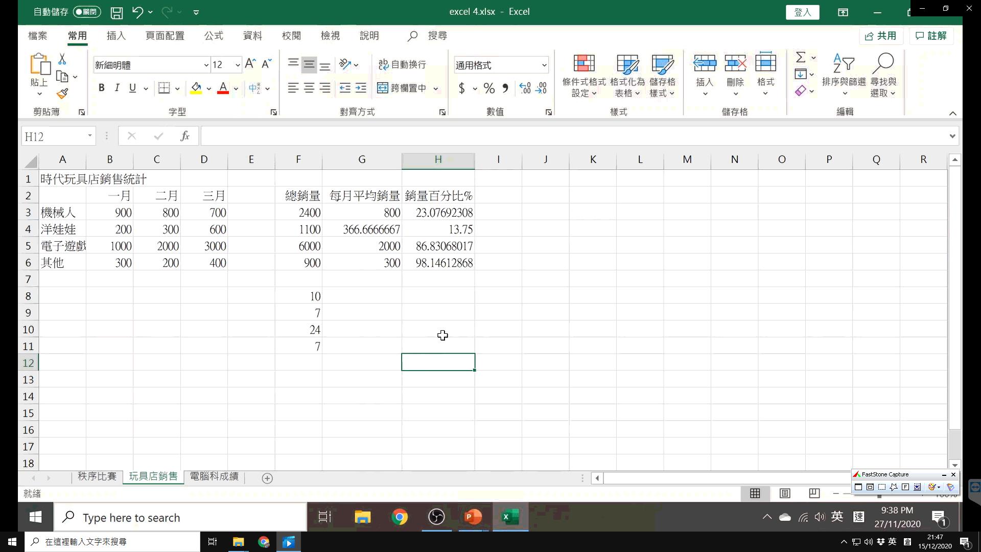Switch to 秩序比賽 sheet tab
Screen dimensions: 981x552
click(97, 476)
